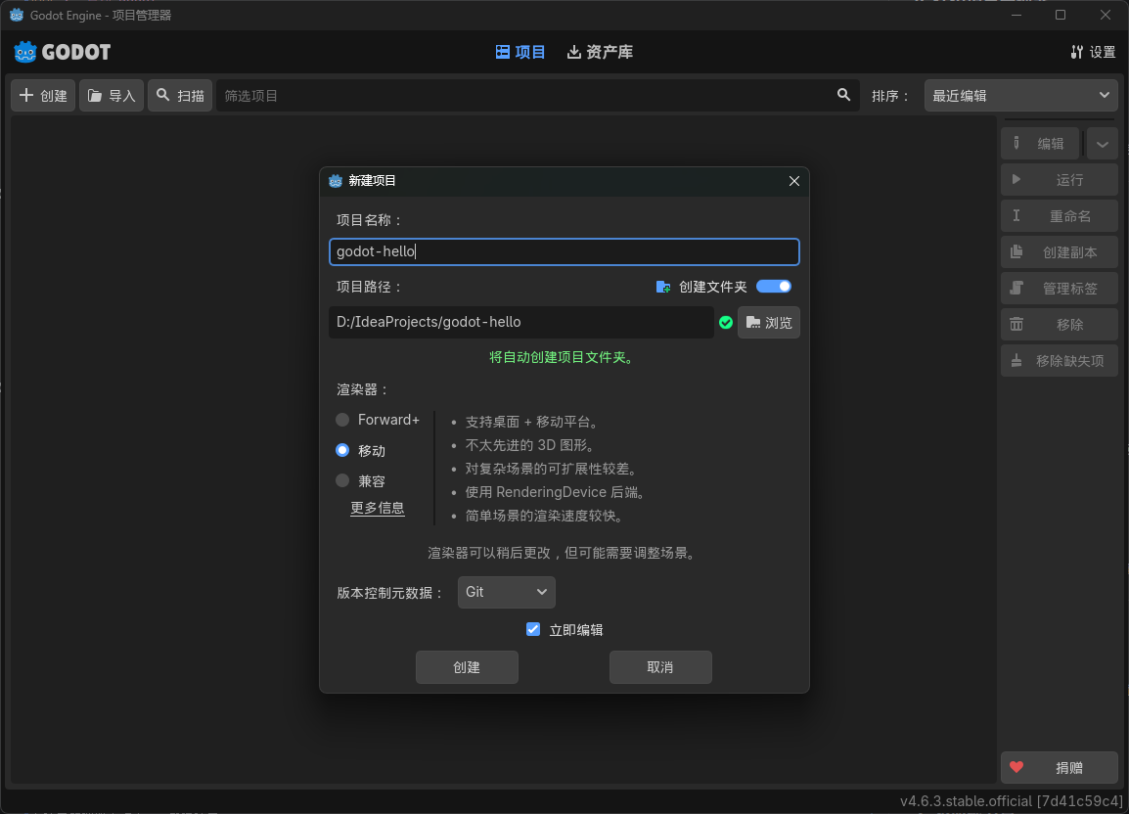This screenshot has width=1129, height=814.
Task: Minimize the Godot Engine window
Action: [1016, 15]
